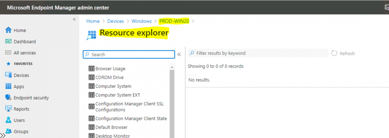Click the Home icon in the sidebar
The height and width of the screenshot is (138, 389).
tap(8, 30)
